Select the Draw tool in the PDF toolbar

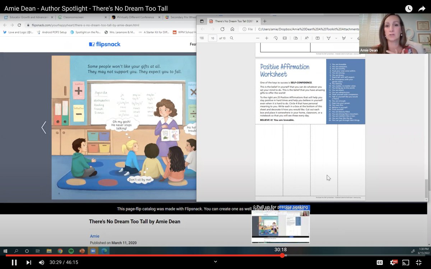pyautogui.click(x=329, y=38)
